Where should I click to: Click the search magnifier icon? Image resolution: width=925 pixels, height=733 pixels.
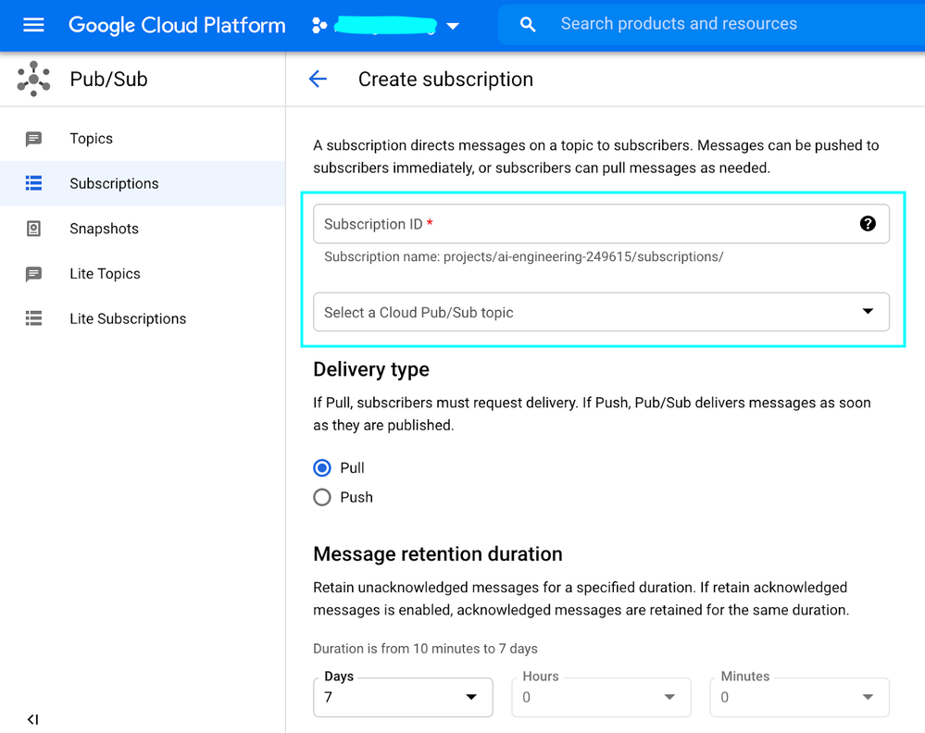(x=528, y=25)
